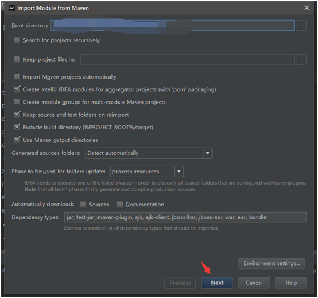The width and height of the screenshot is (318, 298).
Task: Uncheck Create IntelliJ IDEA modules for aggregator projects
Action: tap(17, 89)
